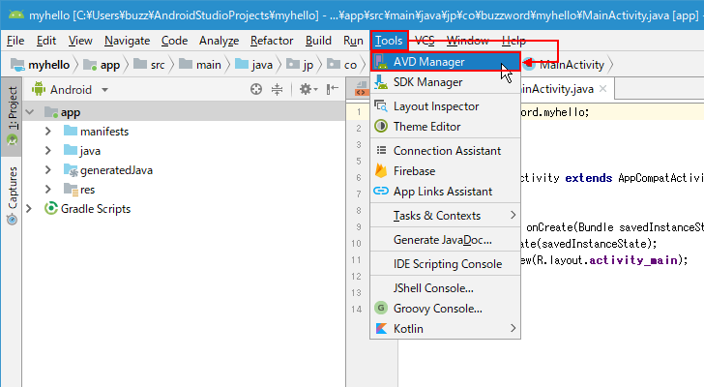This screenshot has height=387, width=704.
Task: Open Connection Assistant menu item
Action: click(x=446, y=151)
